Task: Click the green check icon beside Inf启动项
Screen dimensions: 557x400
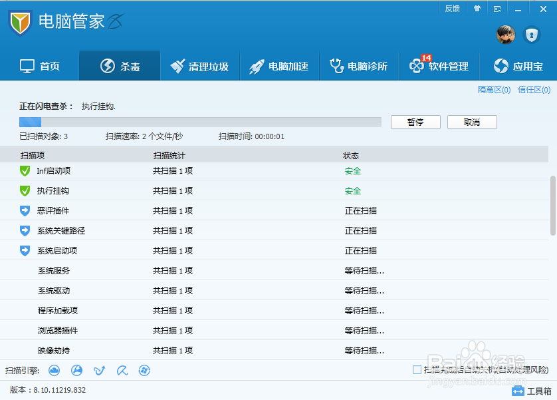Action: pos(25,171)
